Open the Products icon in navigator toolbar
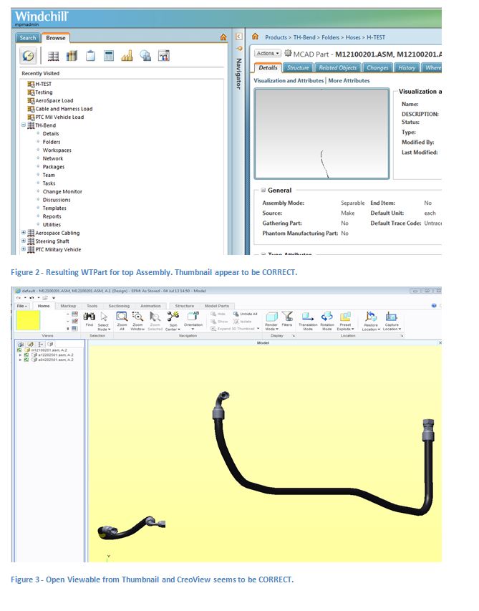The image size is (479, 611). (54, 56)
